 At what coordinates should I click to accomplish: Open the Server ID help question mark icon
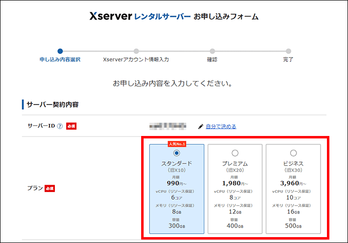(x=60, y=126)
